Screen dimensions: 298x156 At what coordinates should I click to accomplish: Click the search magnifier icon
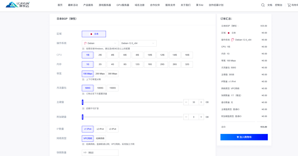(x=263, y=5)
